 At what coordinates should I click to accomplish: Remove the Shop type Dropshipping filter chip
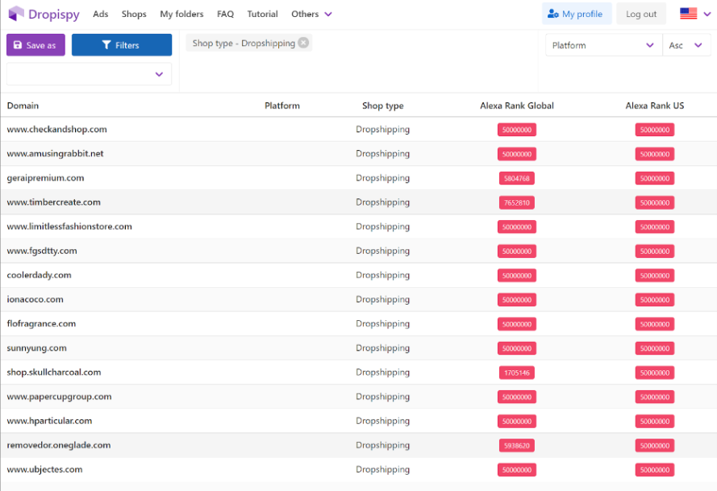[x=303, y=43]
